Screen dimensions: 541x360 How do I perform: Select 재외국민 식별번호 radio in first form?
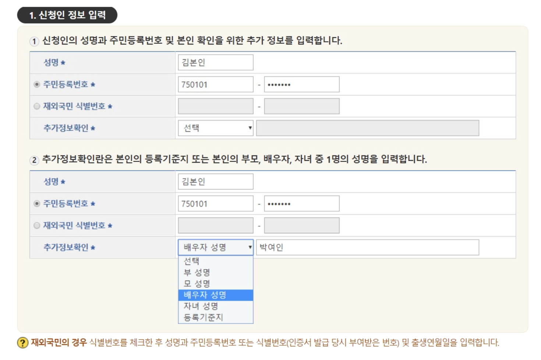(37, 106)
